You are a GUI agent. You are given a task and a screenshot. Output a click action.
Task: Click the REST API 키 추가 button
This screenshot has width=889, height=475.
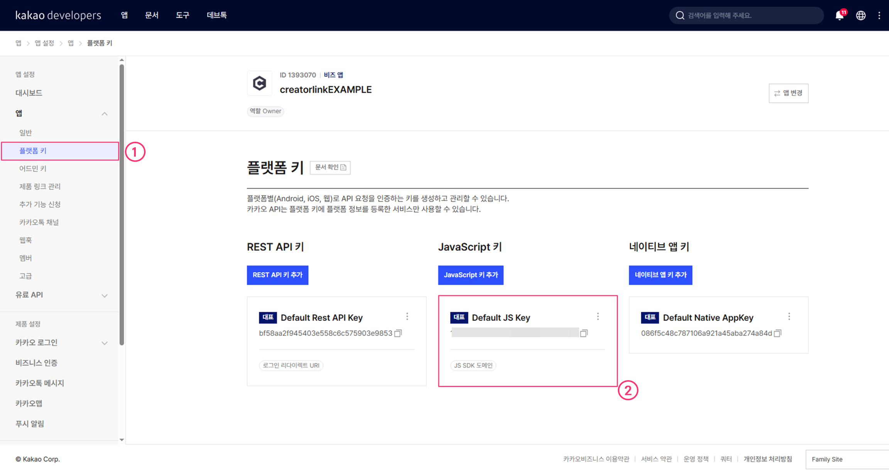pyautogui.click(x=277, y=275)
